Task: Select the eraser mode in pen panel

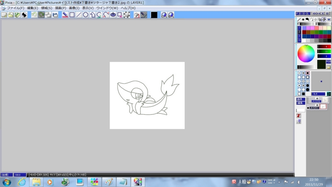Action: pos(324,20)
